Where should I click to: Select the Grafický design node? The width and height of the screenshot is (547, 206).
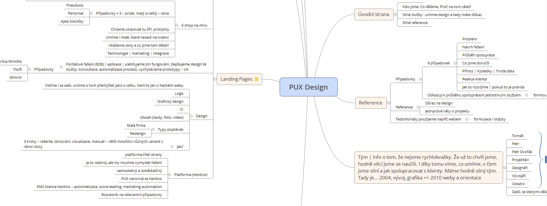click(x=170, y=102)
